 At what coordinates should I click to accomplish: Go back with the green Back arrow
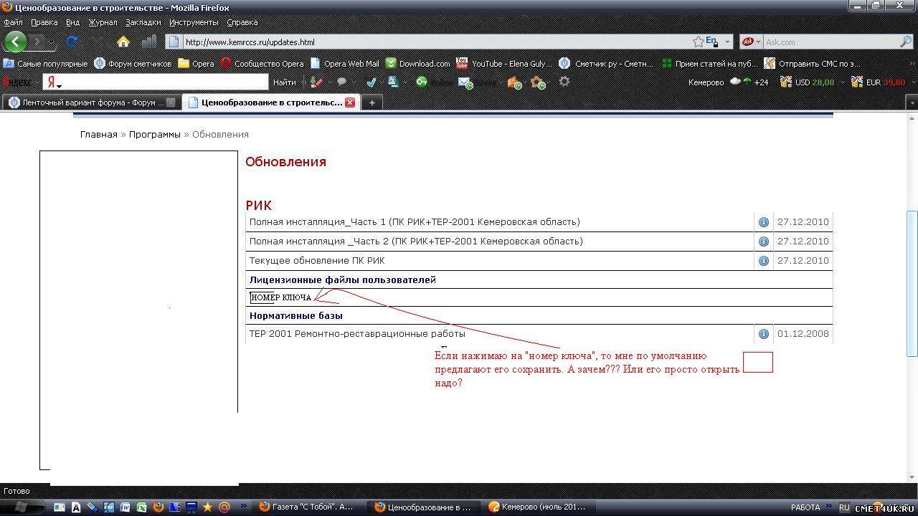click(x=15, y=42)
